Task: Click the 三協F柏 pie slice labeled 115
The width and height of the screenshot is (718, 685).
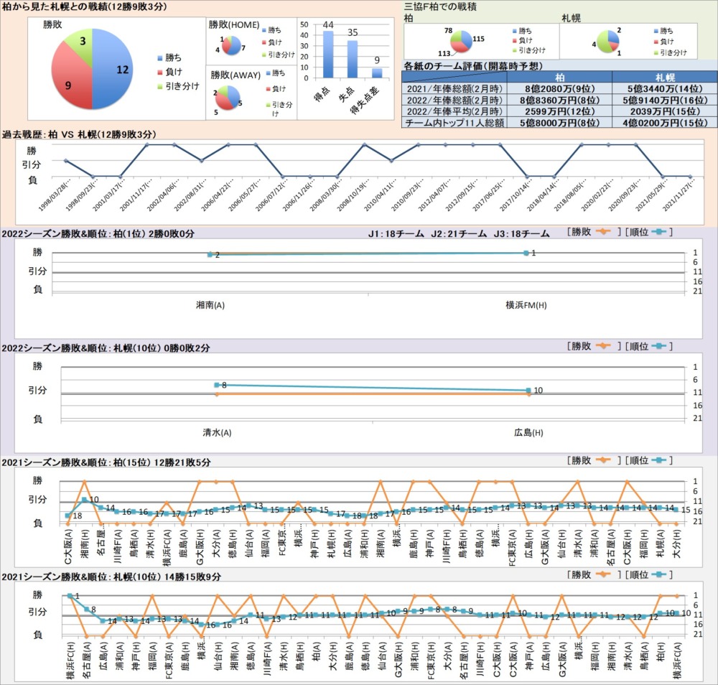Action: (x=466, y=39)
